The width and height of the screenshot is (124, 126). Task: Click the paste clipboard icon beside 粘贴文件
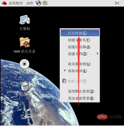[x=64, y=81]
